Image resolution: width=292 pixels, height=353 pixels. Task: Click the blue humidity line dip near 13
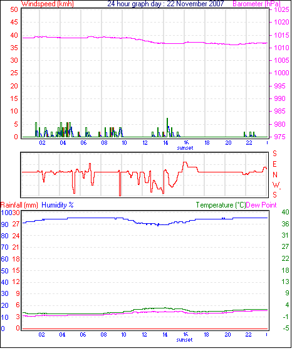click(x=158, y=224)
